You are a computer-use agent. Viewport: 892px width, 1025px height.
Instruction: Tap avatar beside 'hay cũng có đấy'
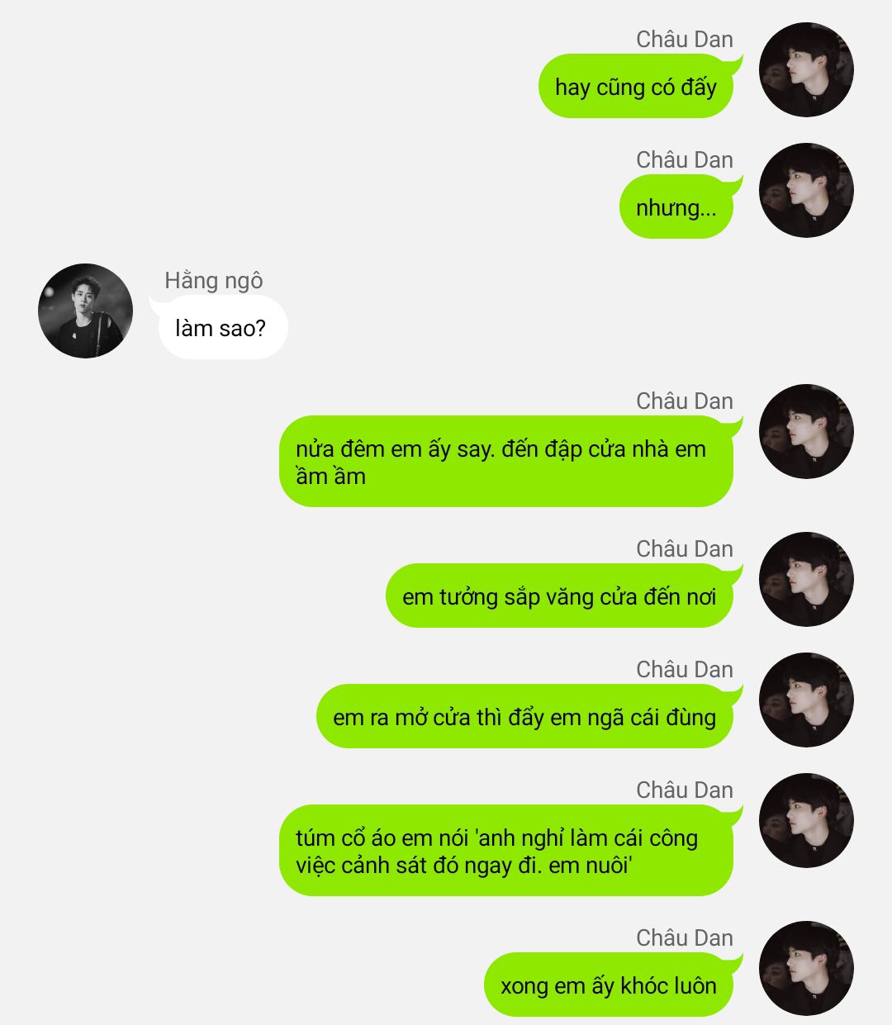806,69
